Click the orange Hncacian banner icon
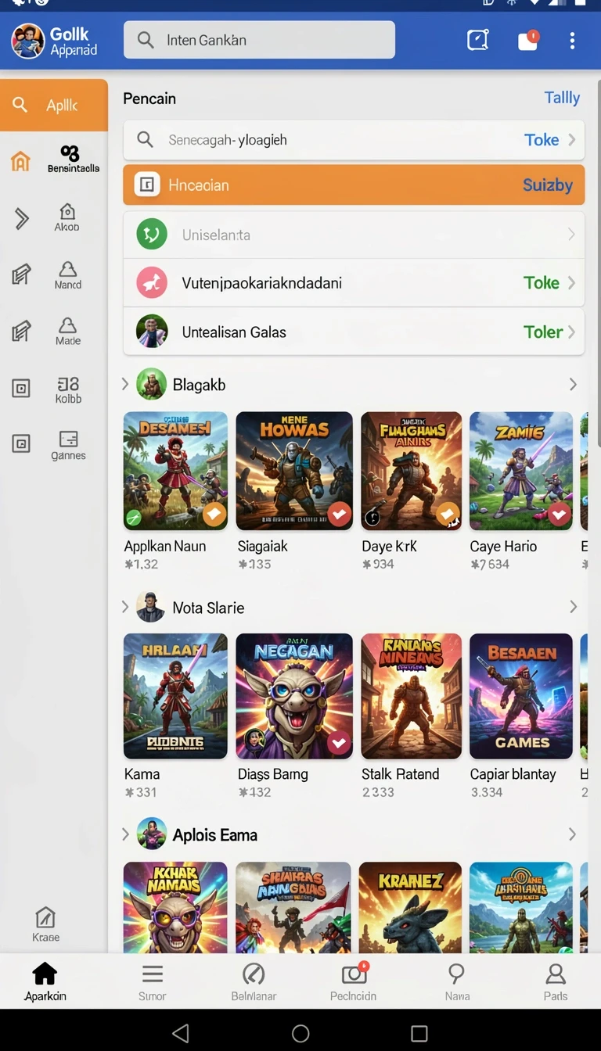This screenshot has height=1051, width=601. [x=146, y=185]
